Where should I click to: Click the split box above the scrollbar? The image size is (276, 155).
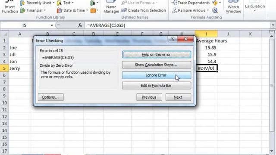pyautogui.click(x=272, y=32)
